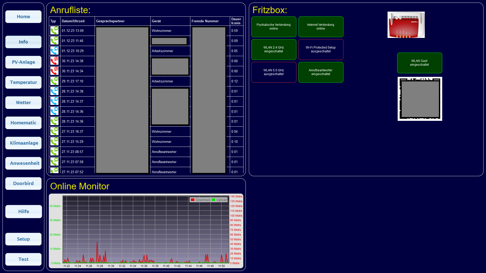Image resolution: width=486 pixels, height=273 pixels.
Task: Toggle WLAN 5.0 GHz switch
Action: [x=274, y=72]
